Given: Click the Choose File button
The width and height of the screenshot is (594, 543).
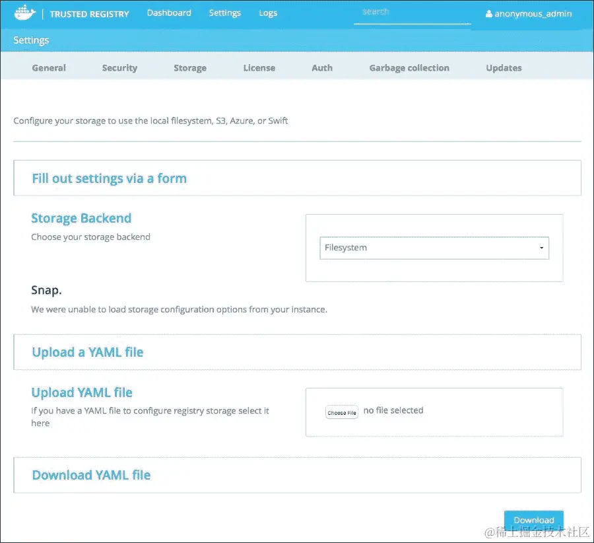Looking at the screenshot, I should (x=341, y=412).
